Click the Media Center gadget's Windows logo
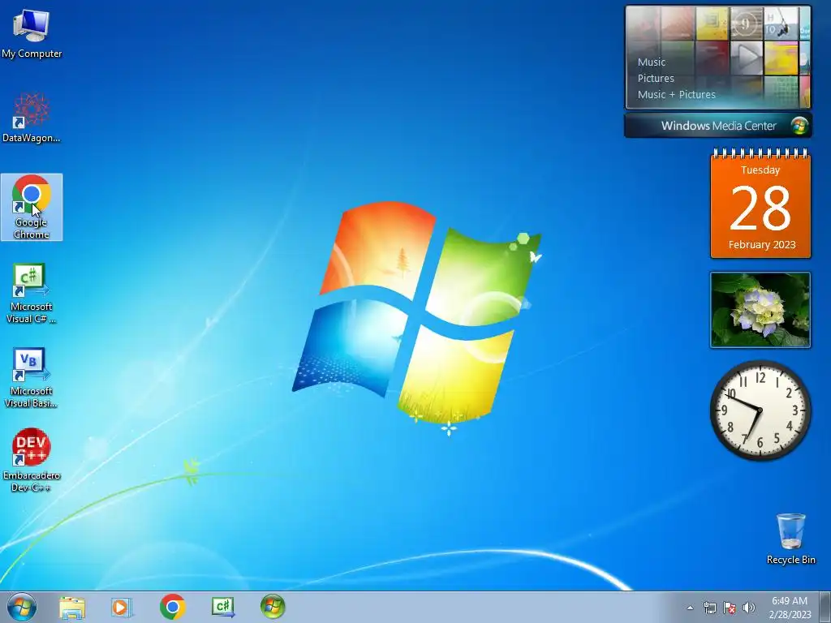This screenshot has height=623, width=831. (x=799, y=126)
